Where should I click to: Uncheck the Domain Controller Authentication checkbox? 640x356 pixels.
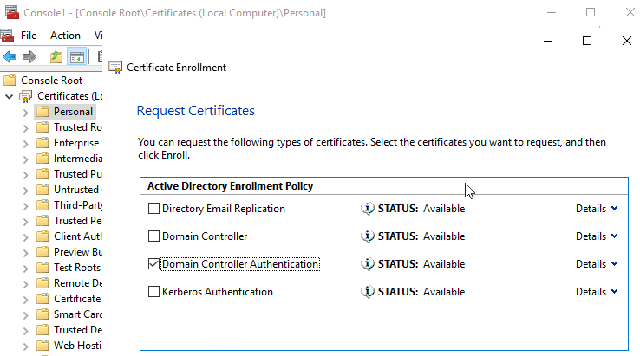point(154,264)
